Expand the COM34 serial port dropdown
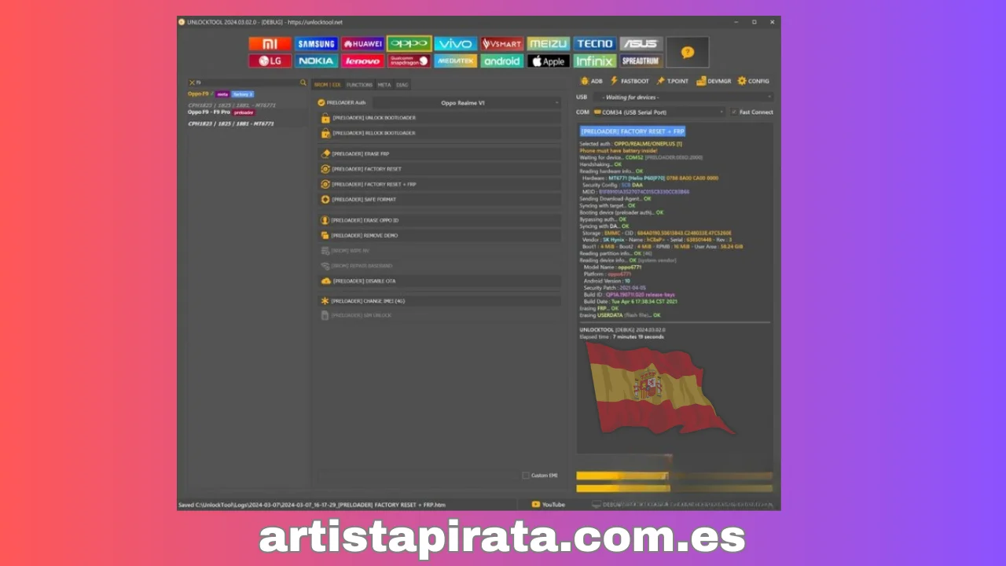1006x566 pixels. tap(659, 112)
